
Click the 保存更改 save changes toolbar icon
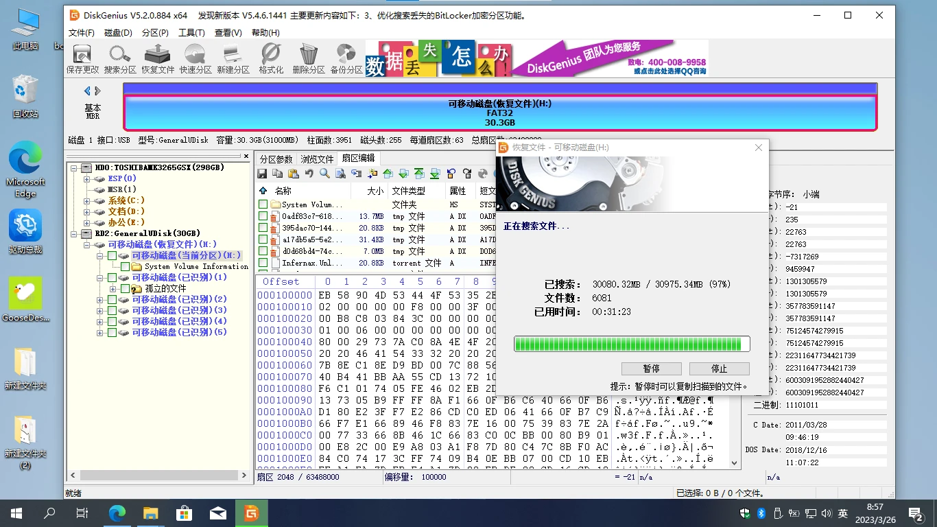pyautogui.click(x=82, y=59)
